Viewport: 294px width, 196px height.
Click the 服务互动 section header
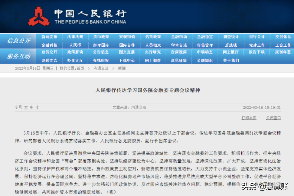[x=19, y=56]
